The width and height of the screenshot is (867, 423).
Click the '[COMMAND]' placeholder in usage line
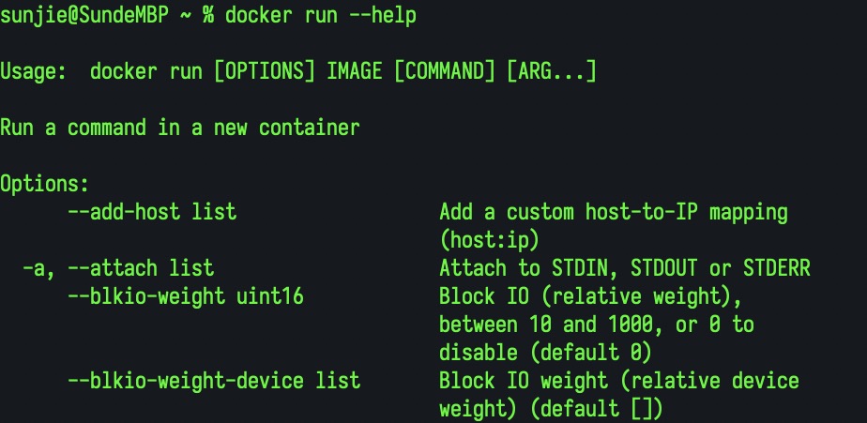click(x=445, y=71)
